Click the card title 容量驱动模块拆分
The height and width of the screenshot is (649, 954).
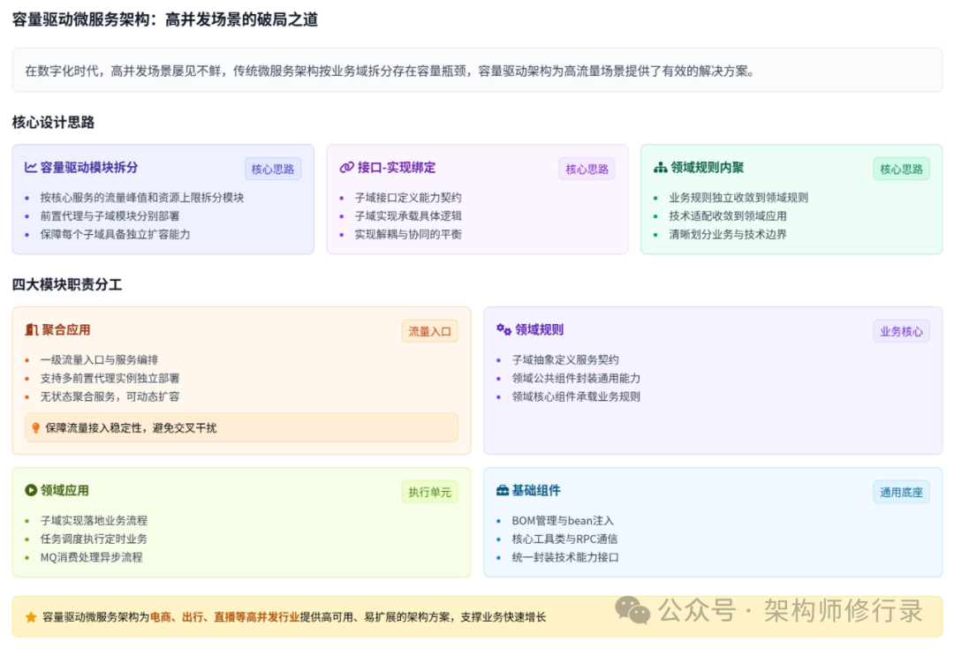[89, 167]
